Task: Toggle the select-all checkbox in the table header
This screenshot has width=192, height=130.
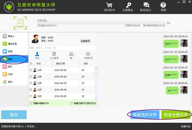Action: [x=31, y=63]
